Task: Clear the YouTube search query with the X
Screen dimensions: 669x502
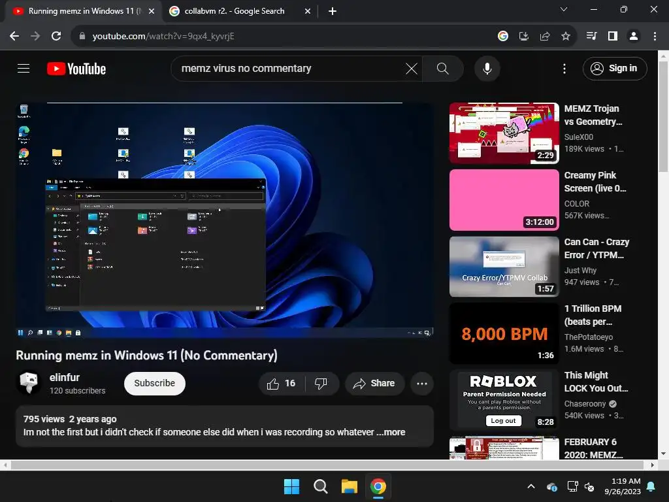Action: 412,68
